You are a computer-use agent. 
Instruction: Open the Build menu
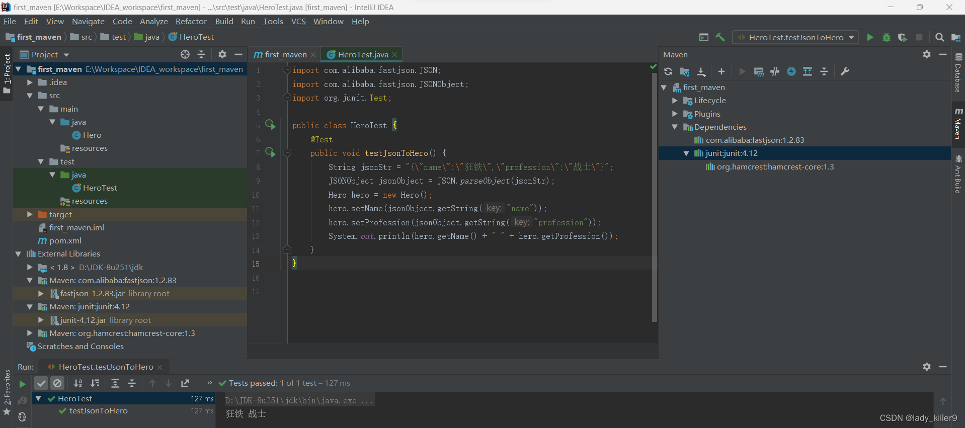tap(224, 21)
